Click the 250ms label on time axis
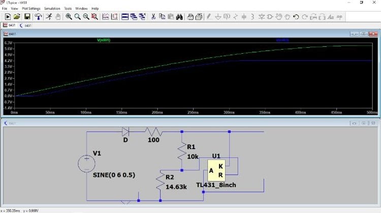The image size is (381, 213). [x=193, y=113]
